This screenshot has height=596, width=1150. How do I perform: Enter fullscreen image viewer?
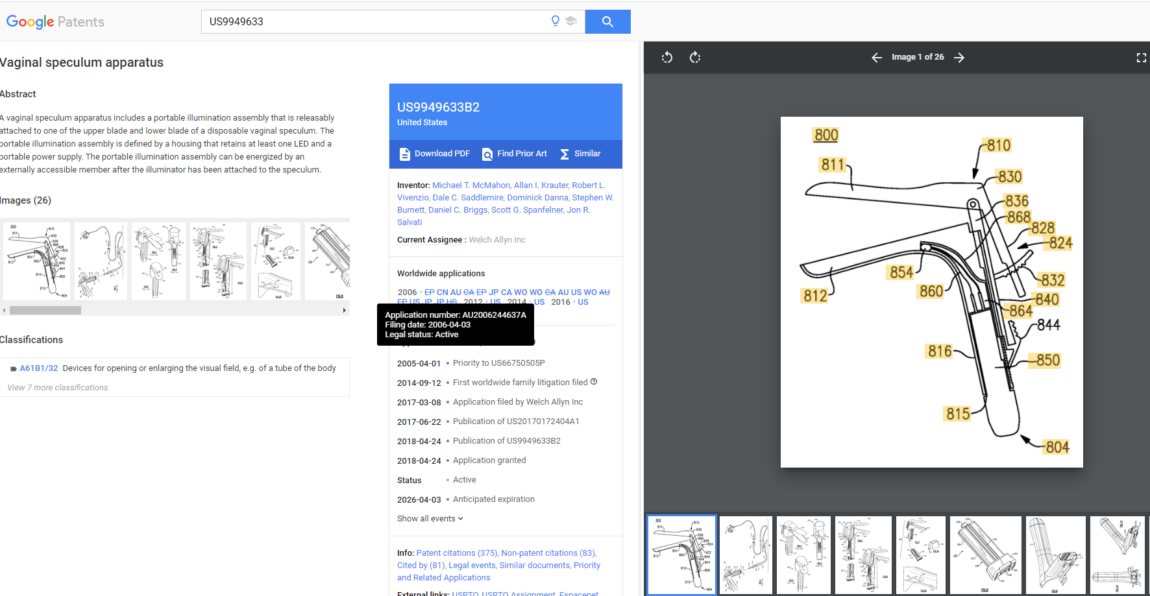pos(1142,58)
